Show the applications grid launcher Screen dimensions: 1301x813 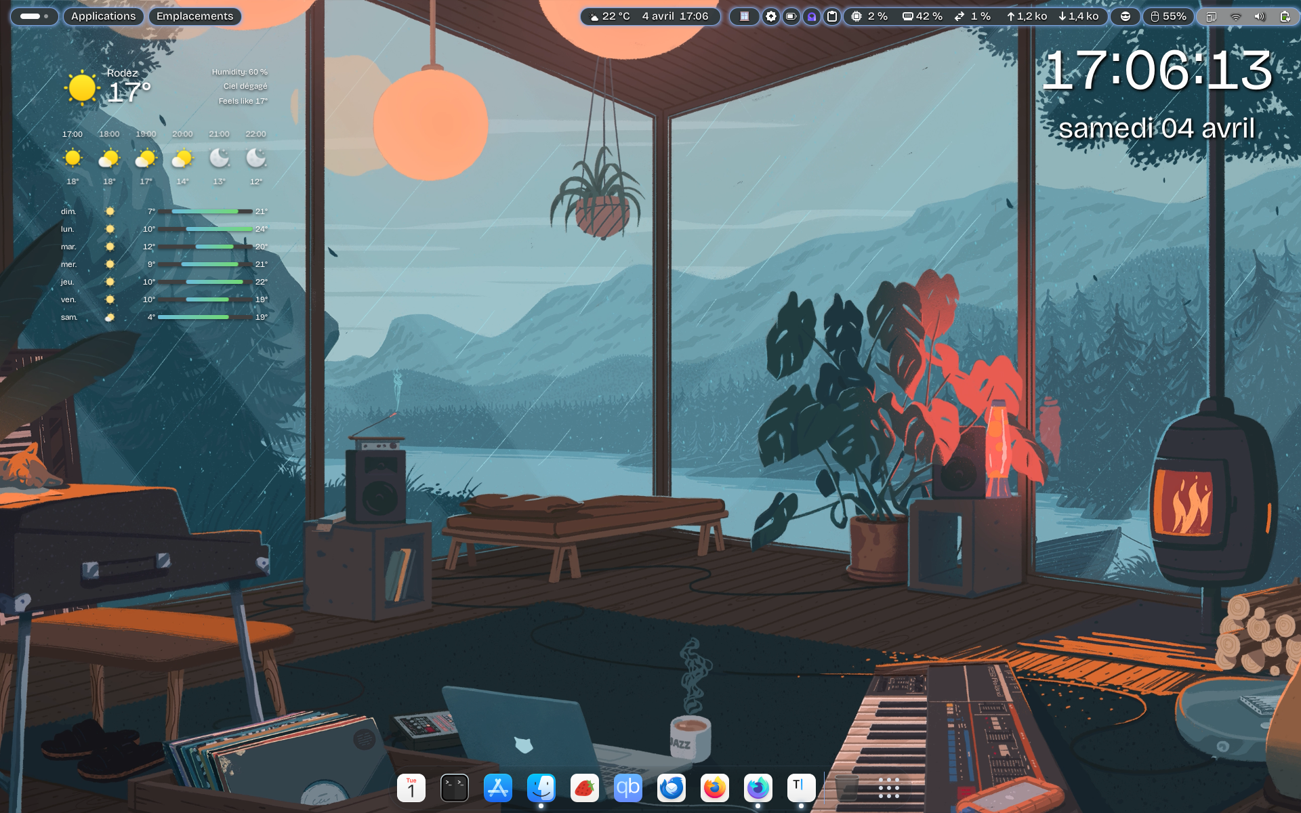[x=888, y=788]
